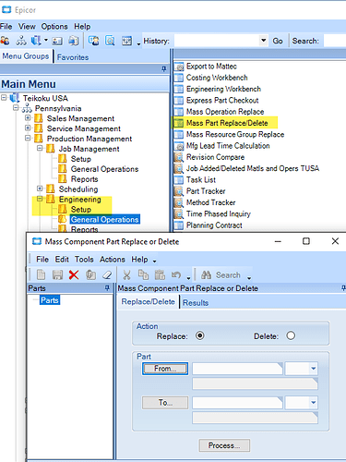The image size is (346, 462).
Task: Expand the Service Management tree node
Action: tap(28, 128)
